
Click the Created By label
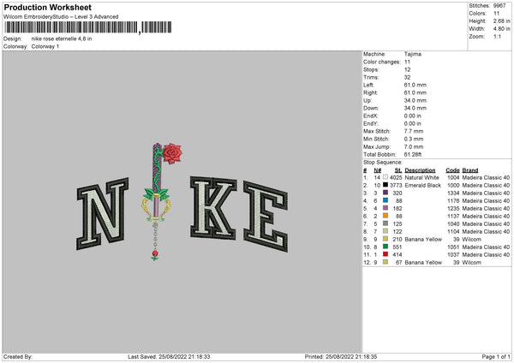tap(18, 356)
